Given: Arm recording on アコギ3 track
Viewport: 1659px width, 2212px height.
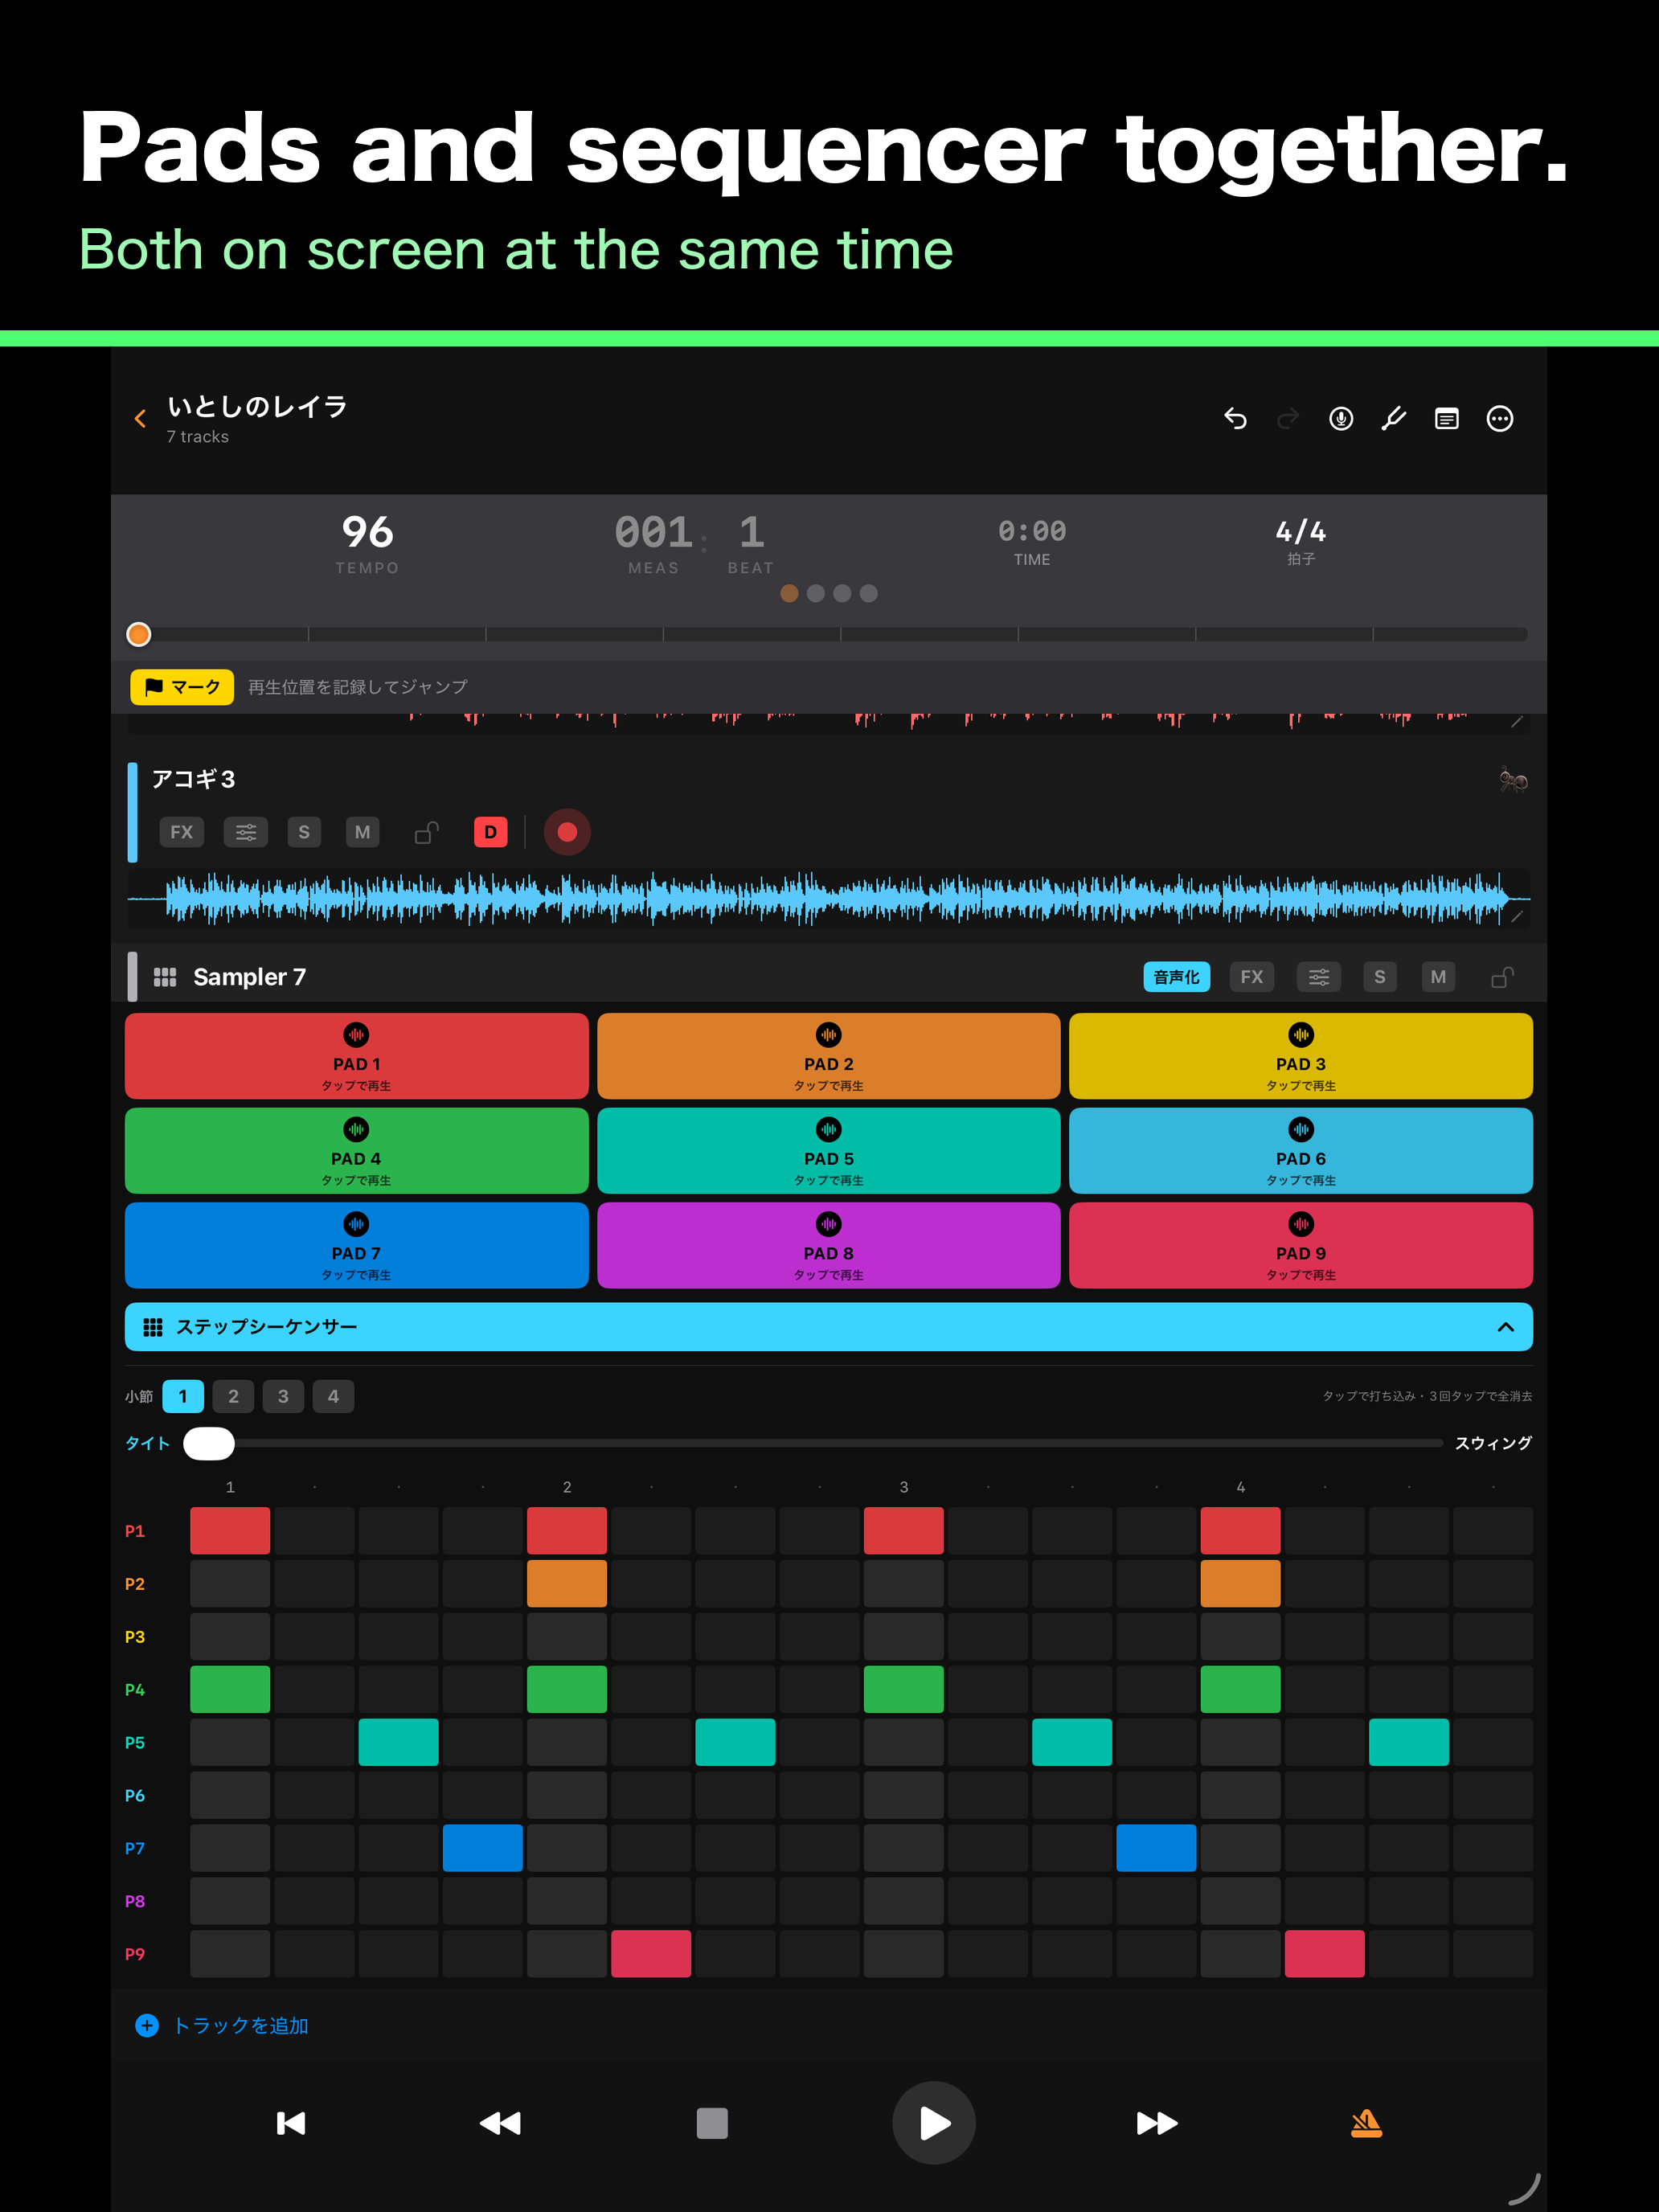Looking at the screenshot, I should point(567,832).
